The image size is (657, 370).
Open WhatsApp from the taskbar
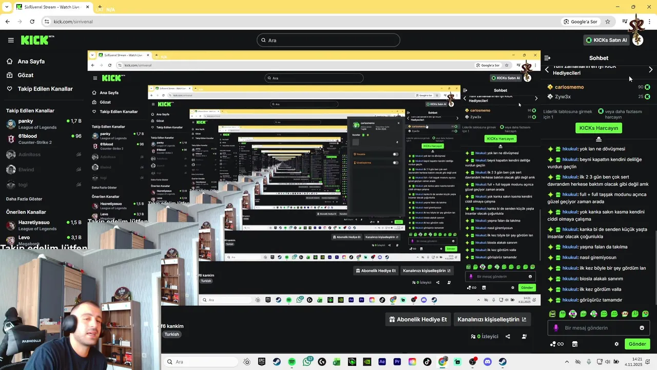(307, 362)
